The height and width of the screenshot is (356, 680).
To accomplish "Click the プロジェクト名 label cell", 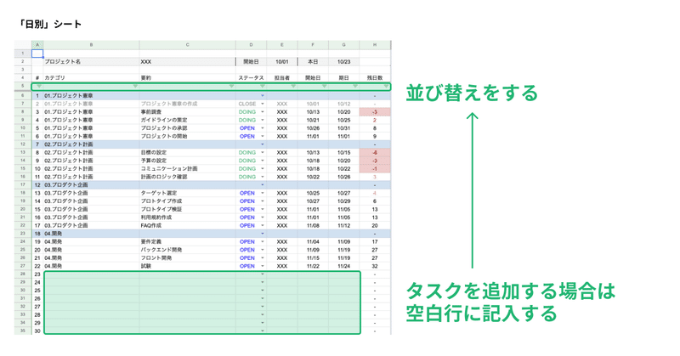I will click(x=91, y=61).
